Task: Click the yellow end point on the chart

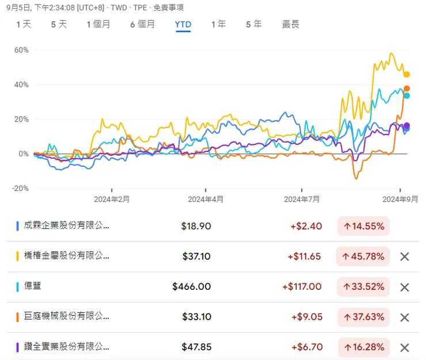Action: (406, 74)
